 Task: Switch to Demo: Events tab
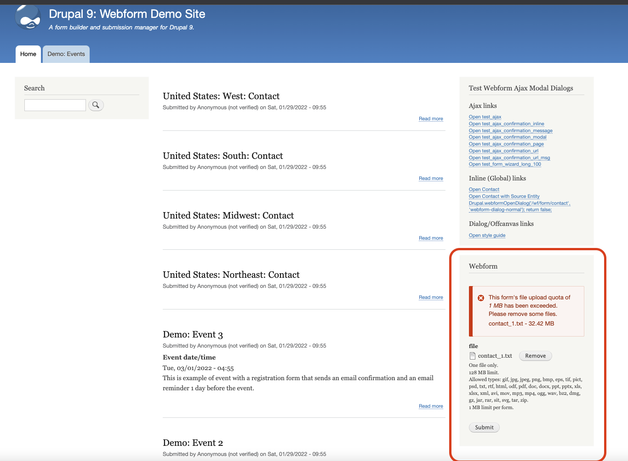pyautogui.click(x=66, y=54)
